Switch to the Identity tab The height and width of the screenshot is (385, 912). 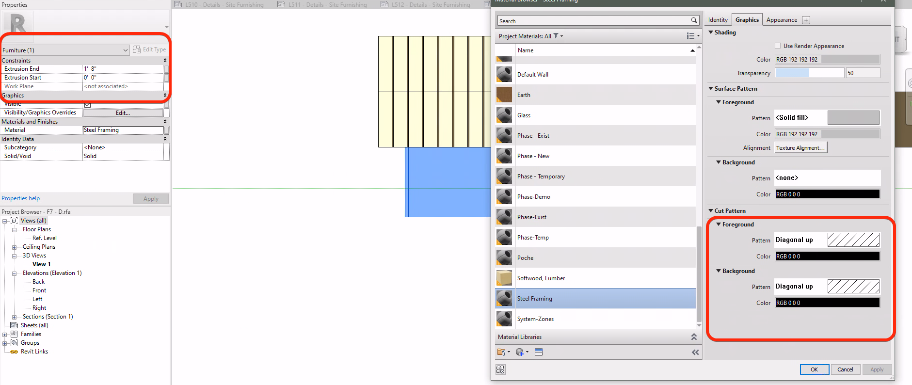click(718, 20)
